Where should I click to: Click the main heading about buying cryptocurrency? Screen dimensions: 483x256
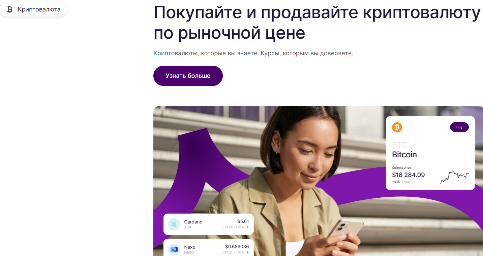317,23
